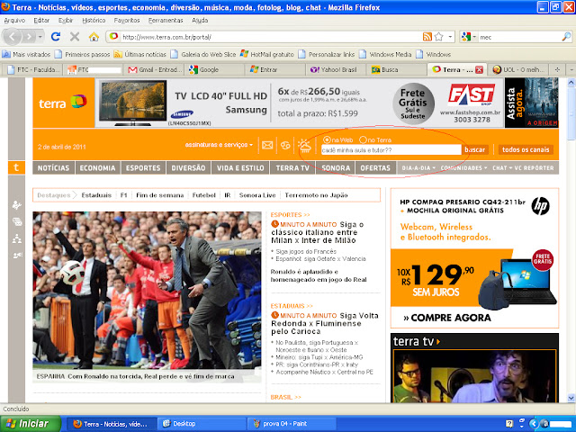Select the 'na Web' search radio button

327,139
